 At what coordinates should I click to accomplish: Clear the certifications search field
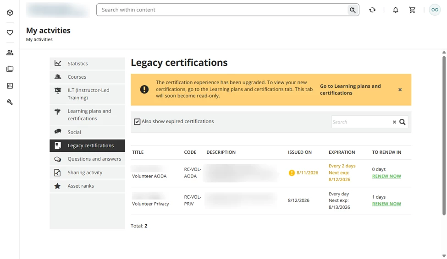394,122
